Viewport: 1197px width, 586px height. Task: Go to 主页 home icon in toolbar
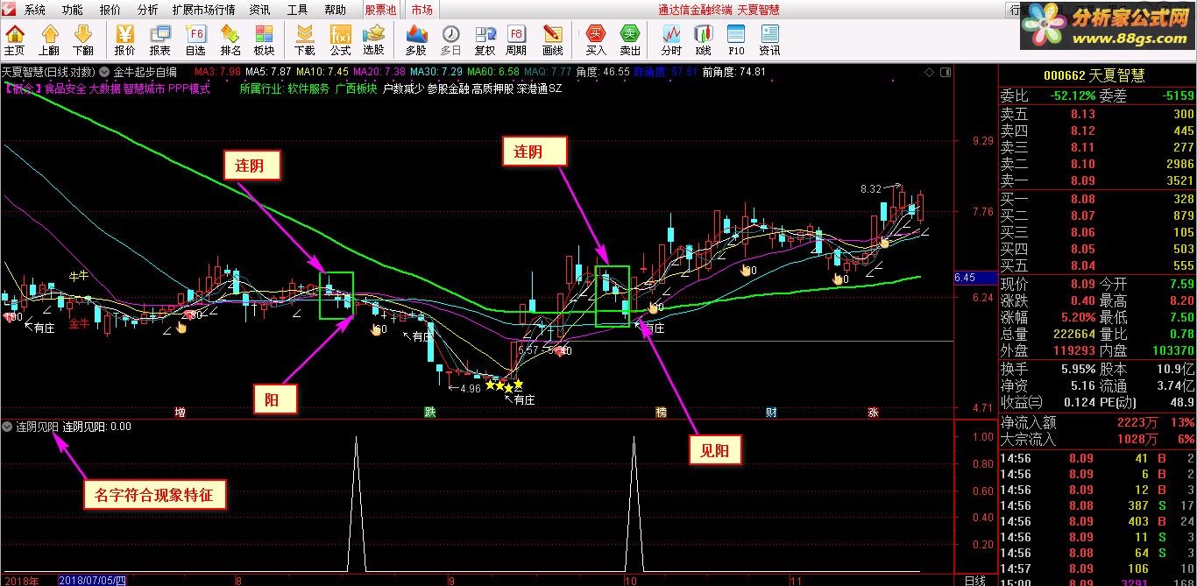tap(15, 40)
